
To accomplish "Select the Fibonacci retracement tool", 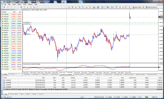I will 24,7.
